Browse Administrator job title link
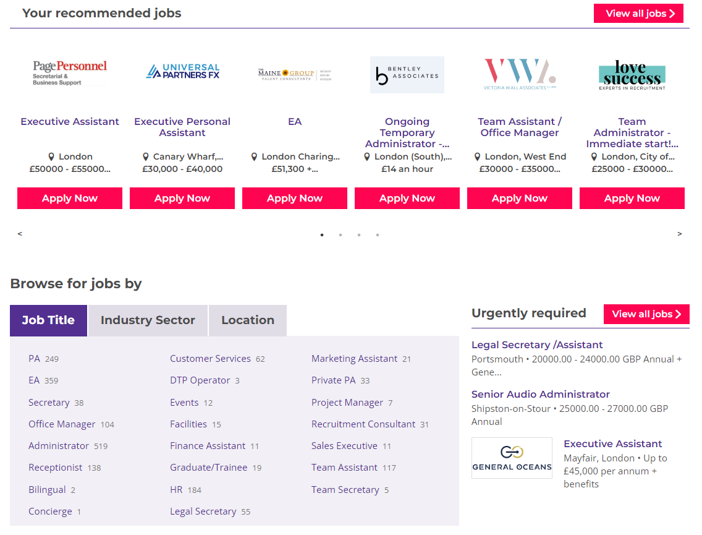This screenshot has height=535, width=702. (x=59, y=446)
